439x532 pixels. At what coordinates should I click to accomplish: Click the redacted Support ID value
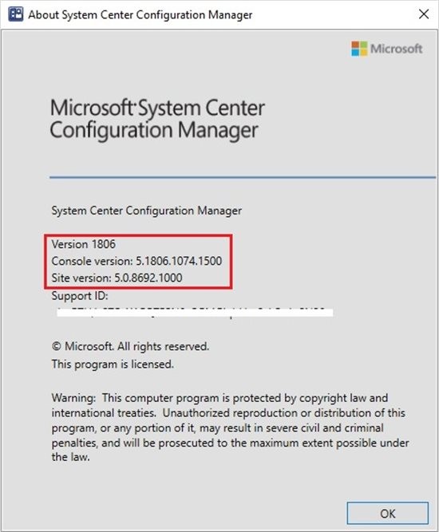195,313
